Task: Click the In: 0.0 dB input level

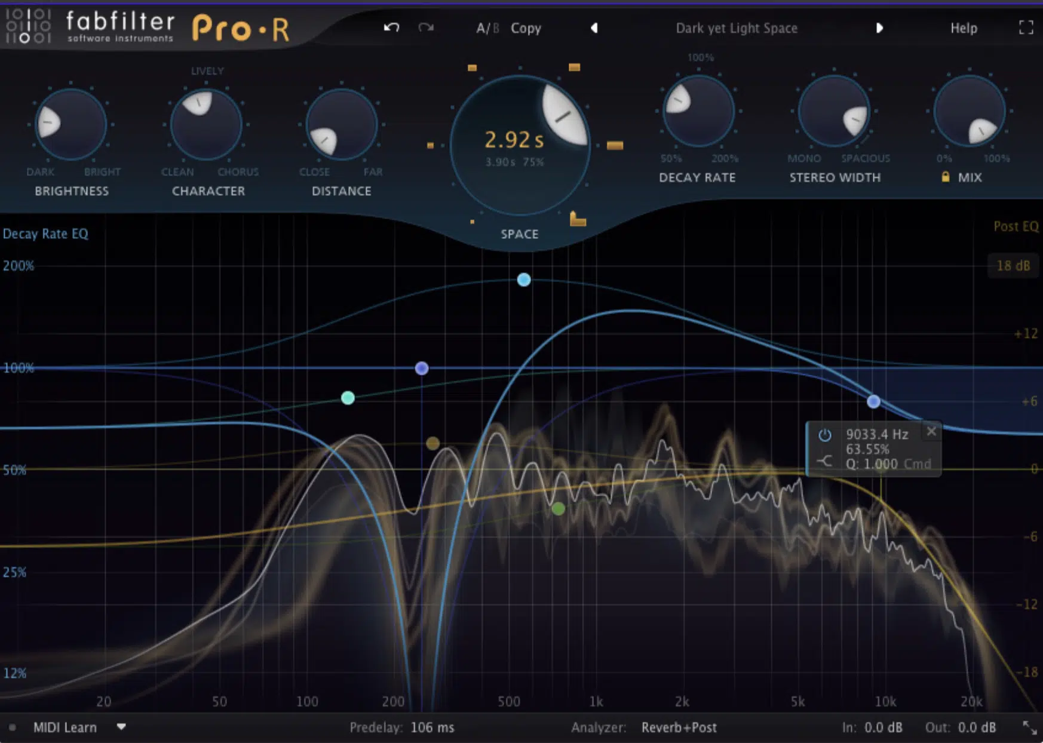Action: (x=872, y=727)
